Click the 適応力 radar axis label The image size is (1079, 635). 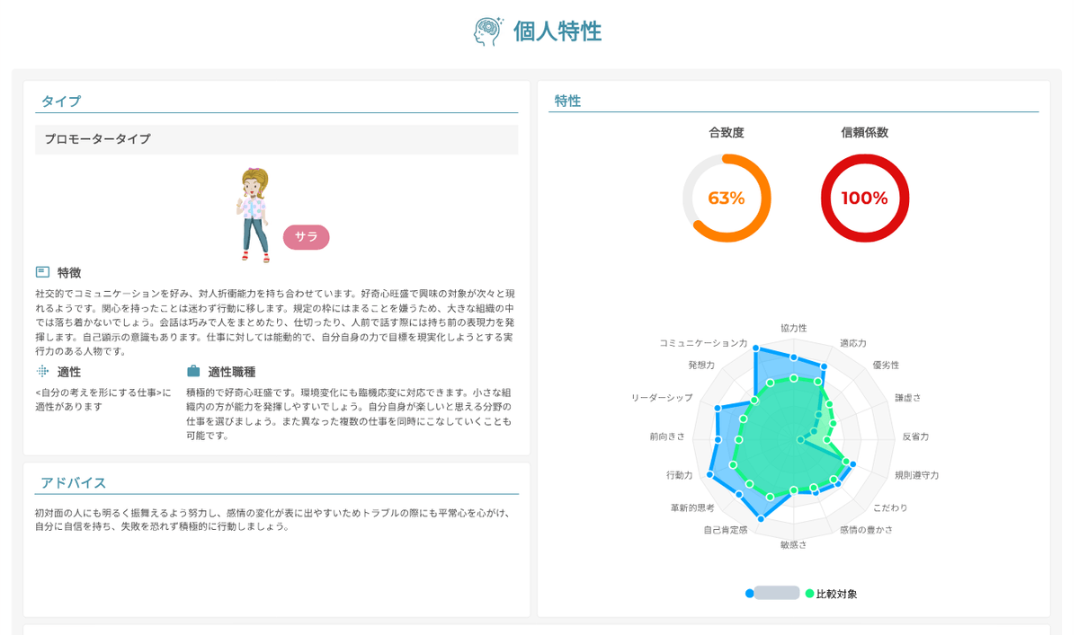(853, 343)
